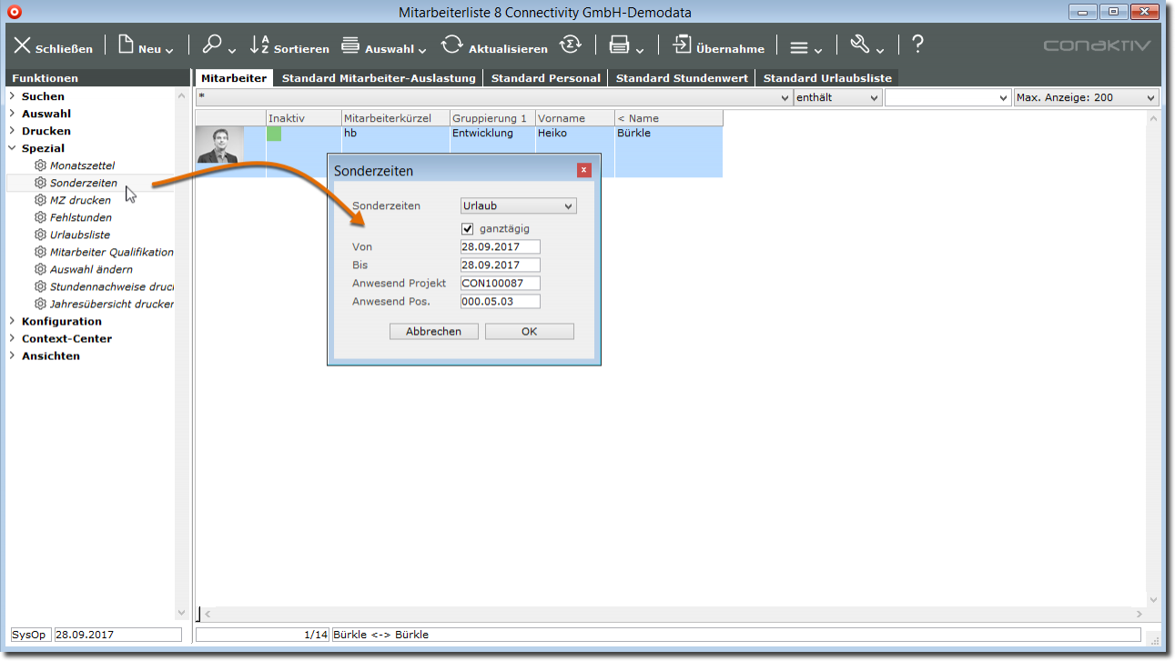Image resolution: width=1175 pixels, height=661 pixels.
Task: Click the magnifier search icon
Action: click(x=212, y=45)
